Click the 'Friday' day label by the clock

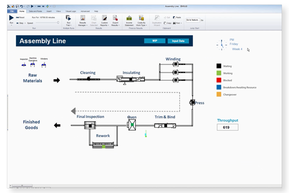(234, 44)
